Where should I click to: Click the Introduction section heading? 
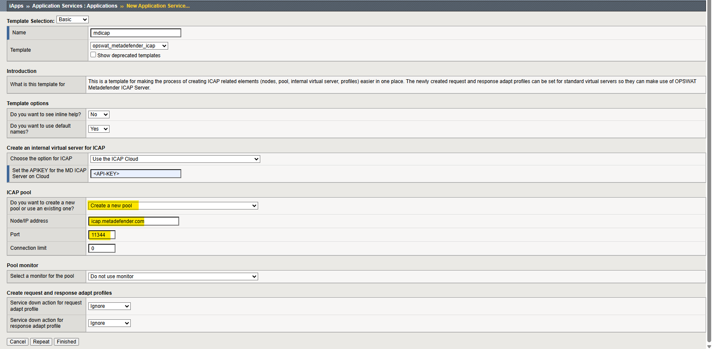coord(22,71)
